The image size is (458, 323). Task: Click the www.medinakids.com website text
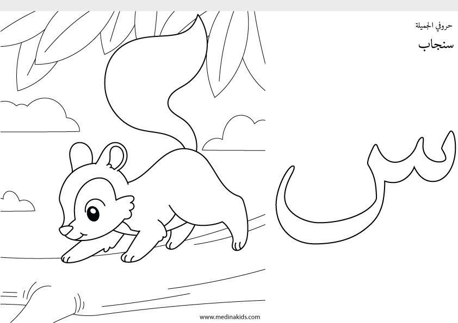pyautogui.click(x=230, y=317)
